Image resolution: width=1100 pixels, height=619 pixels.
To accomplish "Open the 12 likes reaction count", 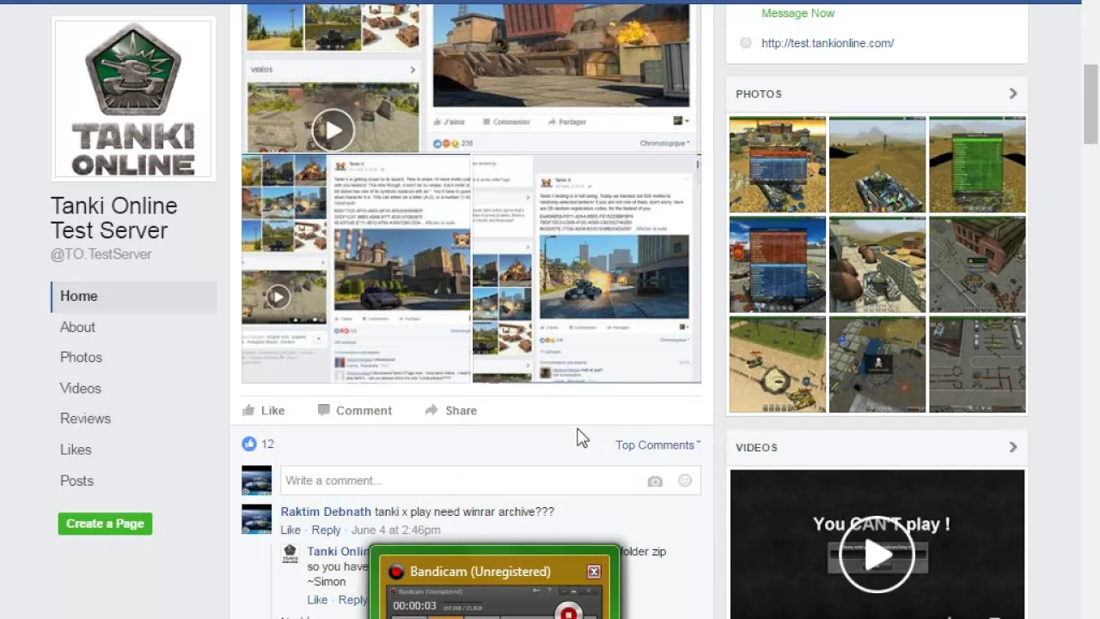I will pos(258,444).
